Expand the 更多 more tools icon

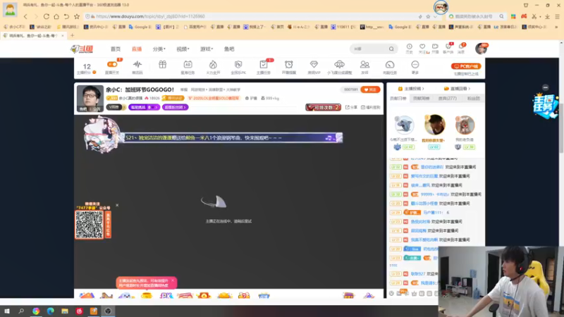415,66
